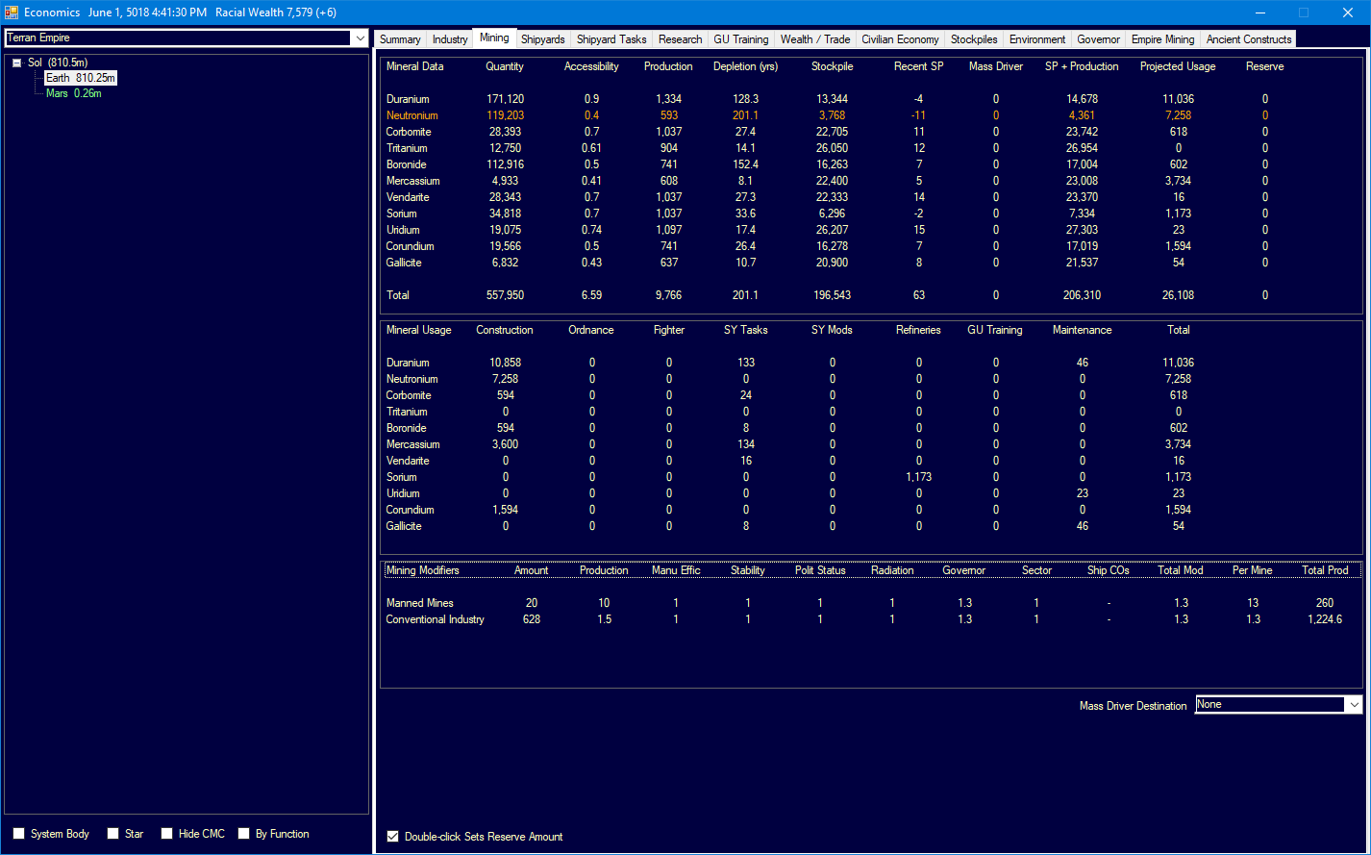The width and height of the screenshot is (1371, 855).
Task: Toggle the System Body checkbox
Action: [x=19, y=834]
